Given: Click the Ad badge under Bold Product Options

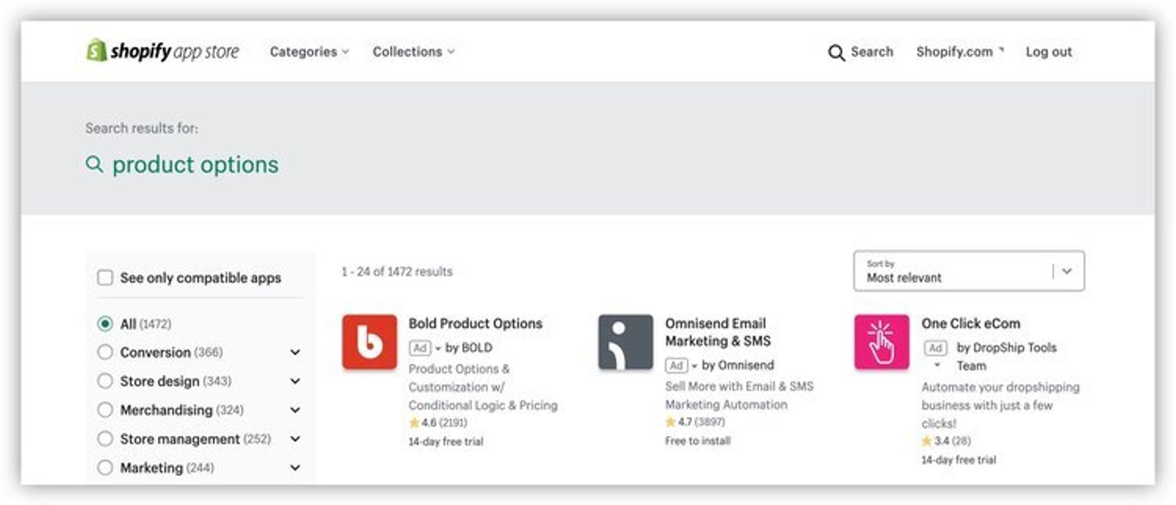Looking at the screenshot, I should (419, 348).
